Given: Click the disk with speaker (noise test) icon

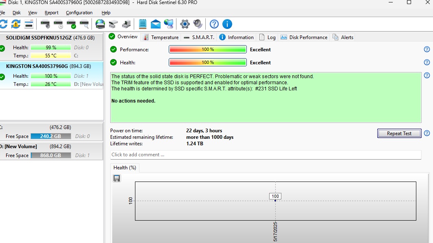Looking at the screenshot, I should (x=45, y=24).
